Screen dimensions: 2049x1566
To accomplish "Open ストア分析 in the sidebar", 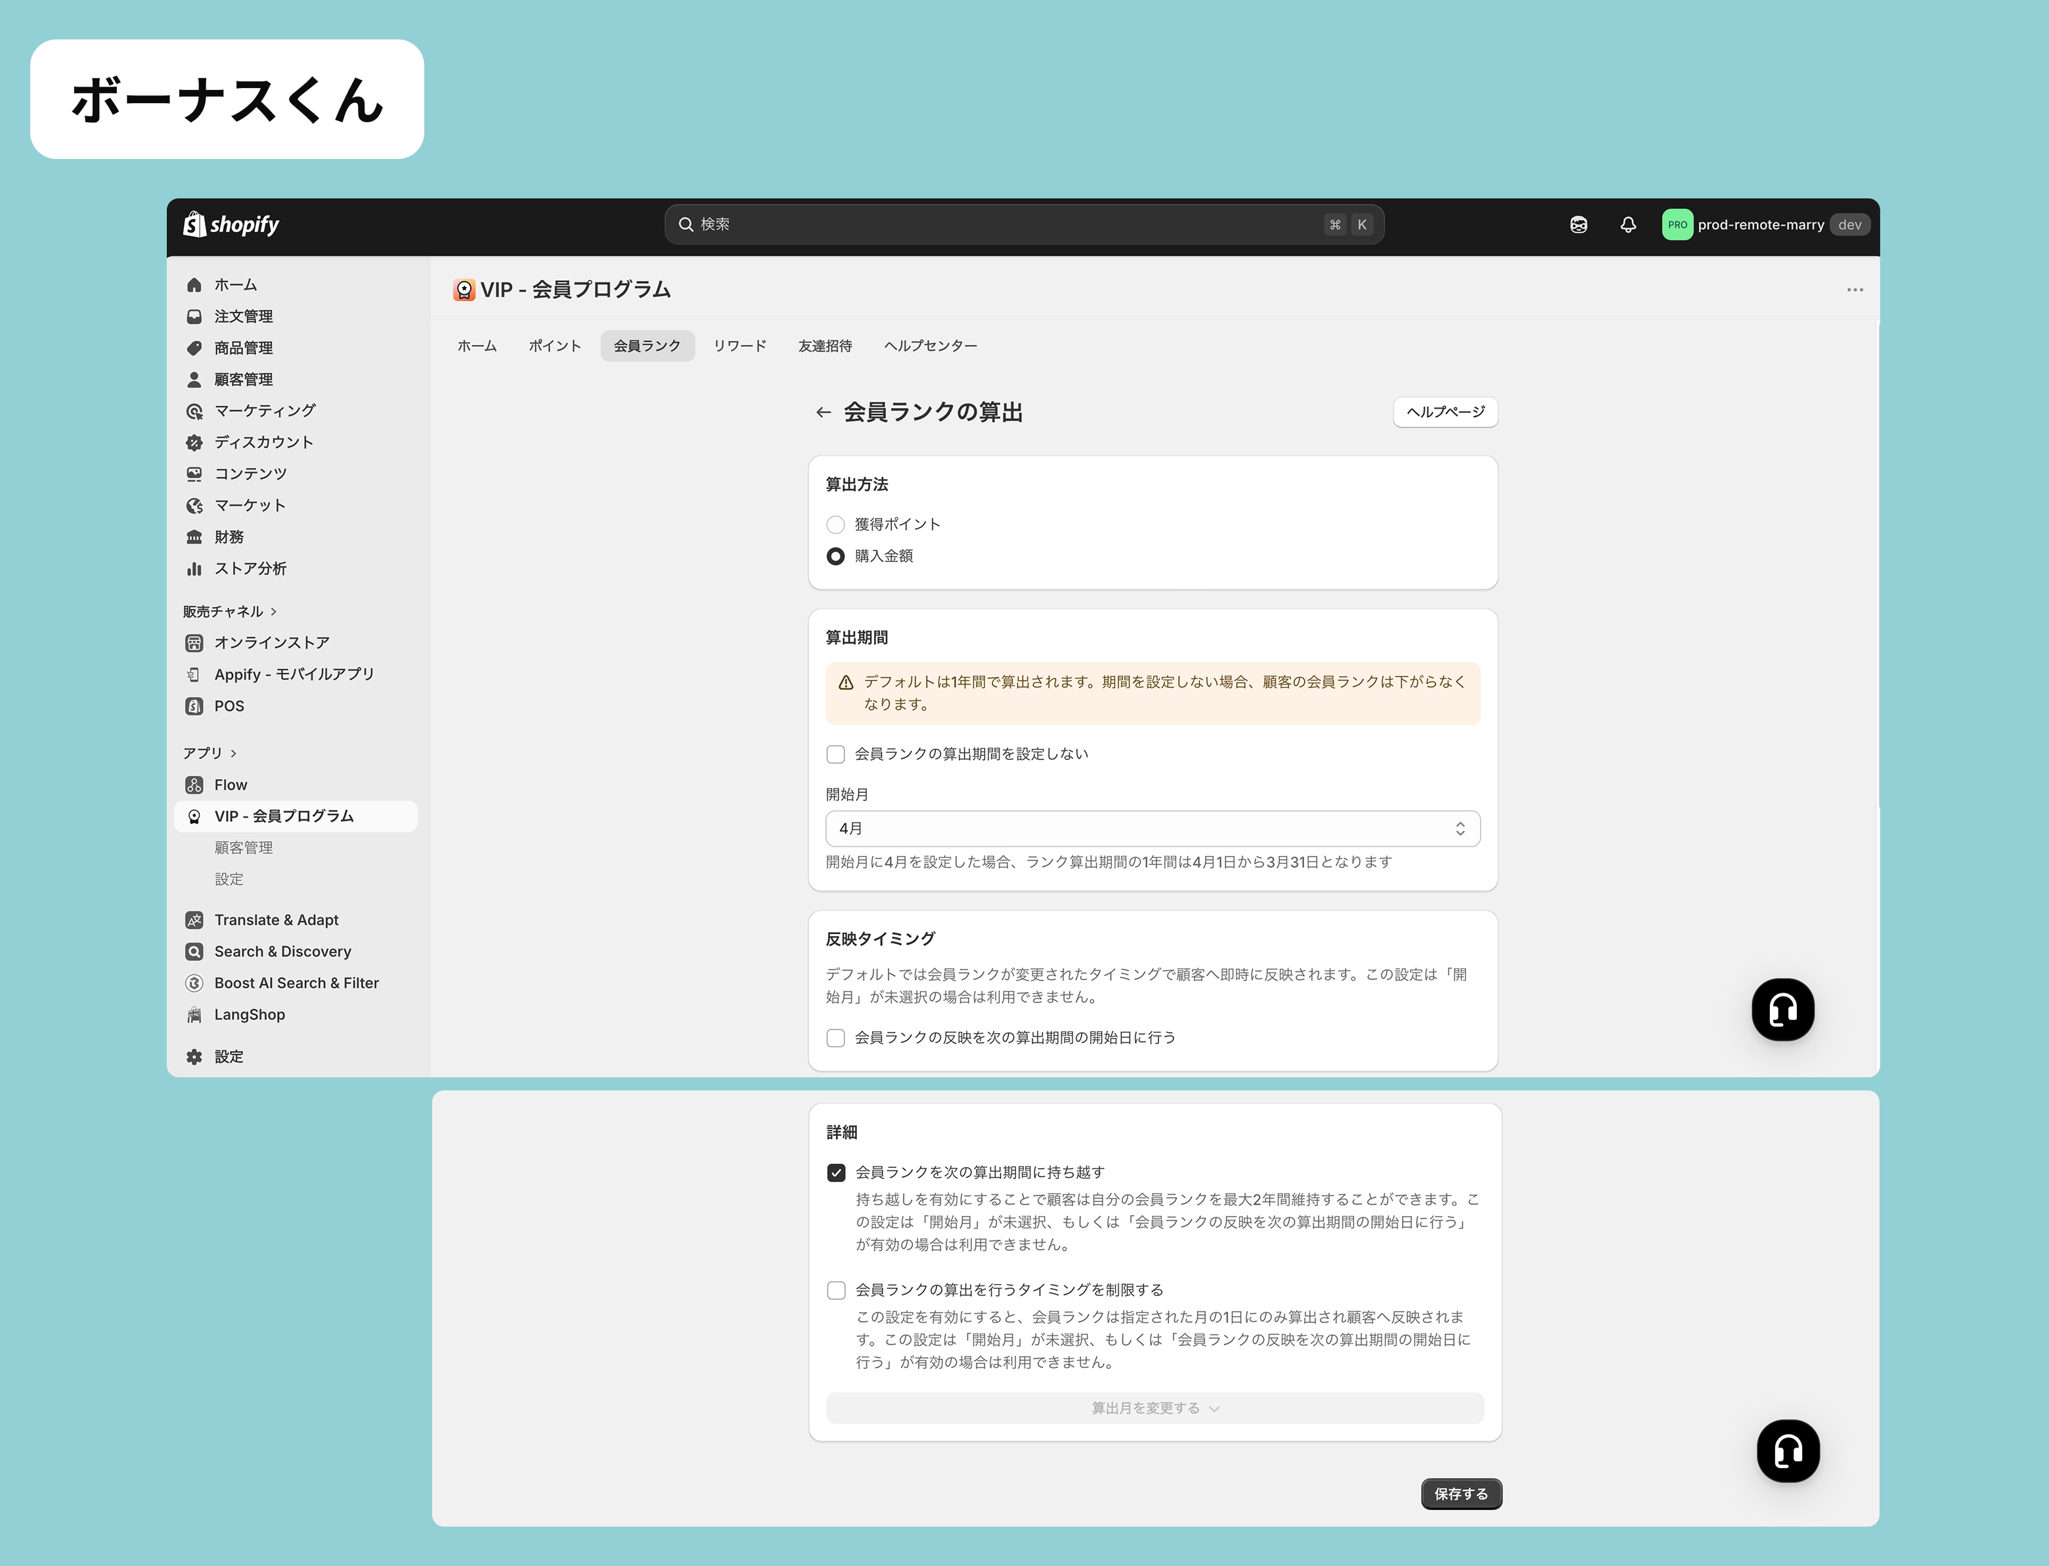I will (x=250, y=569).
